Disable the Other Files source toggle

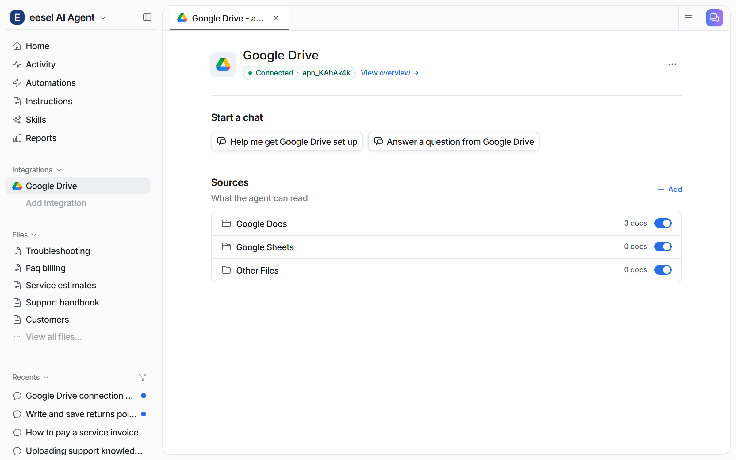click(663, 270)
